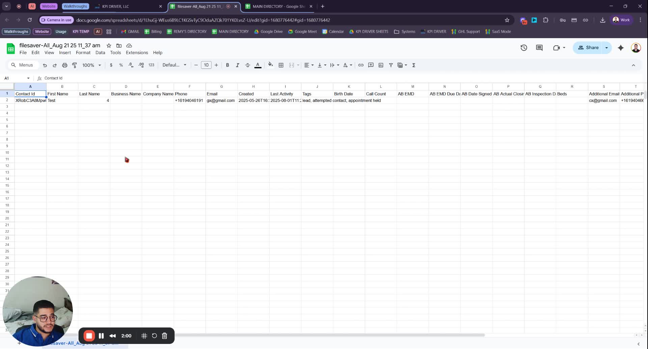Select the Paint format tool

(x=75, y=65)
